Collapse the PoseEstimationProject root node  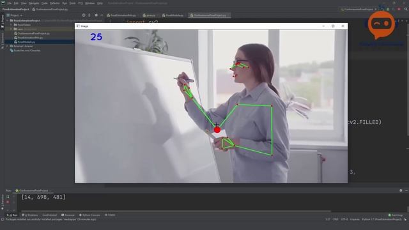coord(8,20)
